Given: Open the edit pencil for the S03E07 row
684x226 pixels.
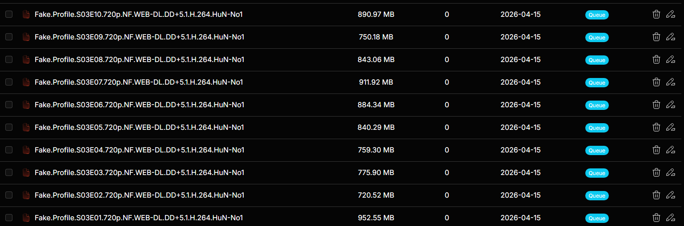Looking at the screenshot, I should 670,82.
